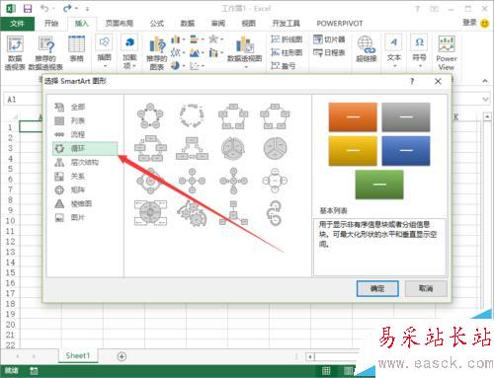Switch to the 审阅 ribbon tab

[218, 24]
